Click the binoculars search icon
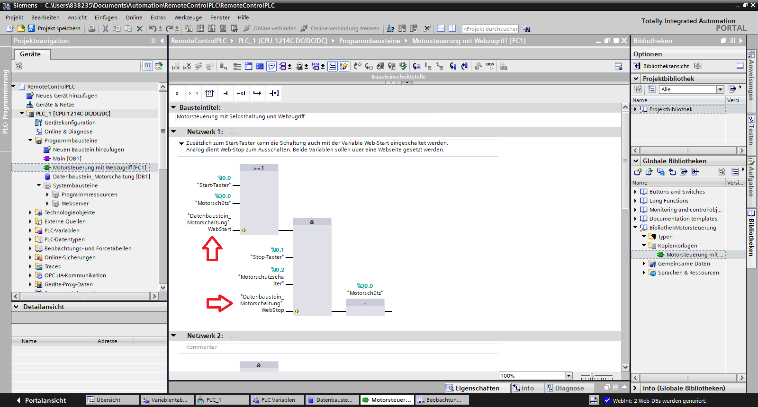758x407 pixels. 527,29
